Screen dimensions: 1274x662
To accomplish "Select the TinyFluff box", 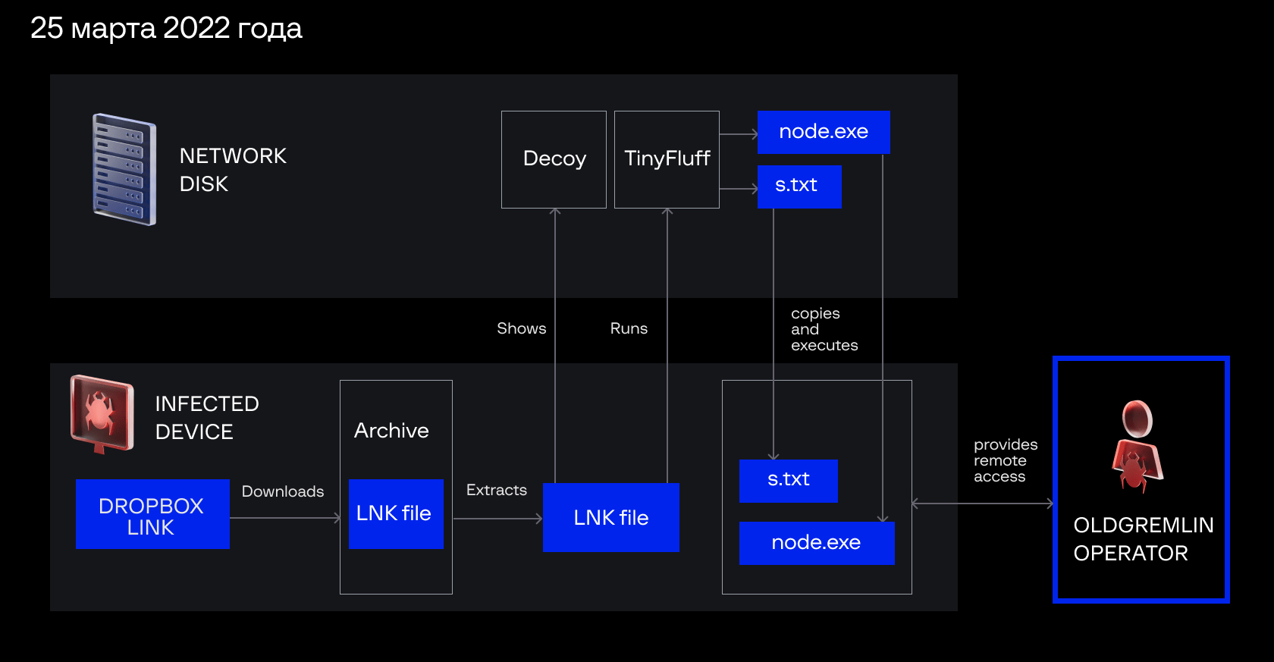I will click(667, 159).
